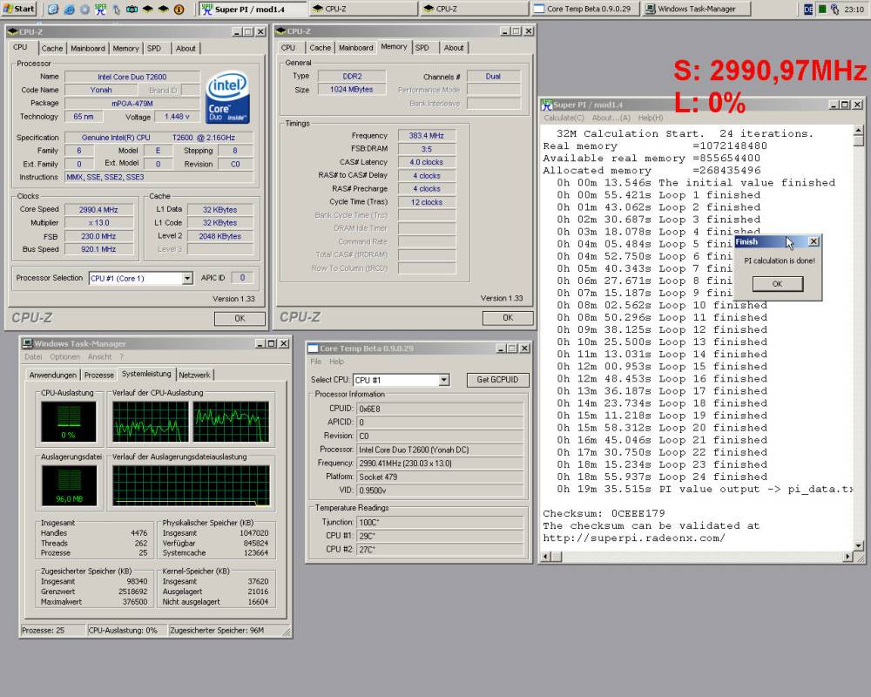
Task: Open the Cache tab in left CPU-Z
Action: tap(52, 49)
